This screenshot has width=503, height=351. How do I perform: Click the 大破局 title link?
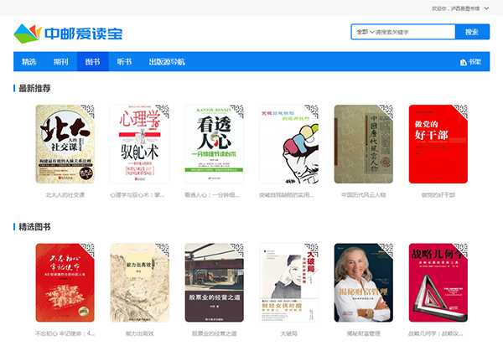click(289, 333)
